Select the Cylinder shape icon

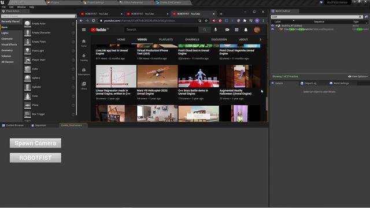(x=28, y=87)
